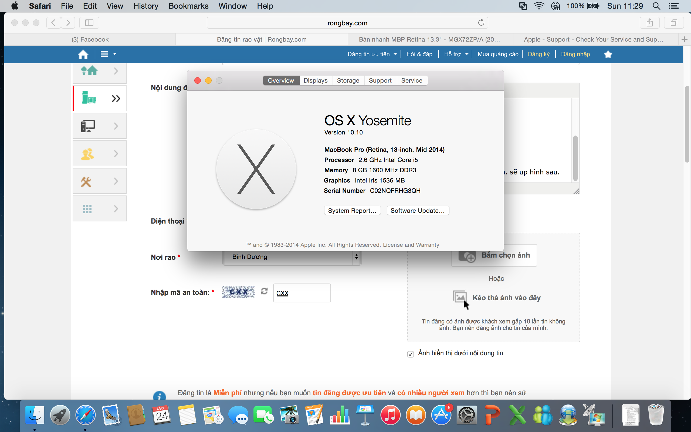The width and height of the screenshot is (691, 432).
Task: Expand the tools category chevron
Action: 116,181
